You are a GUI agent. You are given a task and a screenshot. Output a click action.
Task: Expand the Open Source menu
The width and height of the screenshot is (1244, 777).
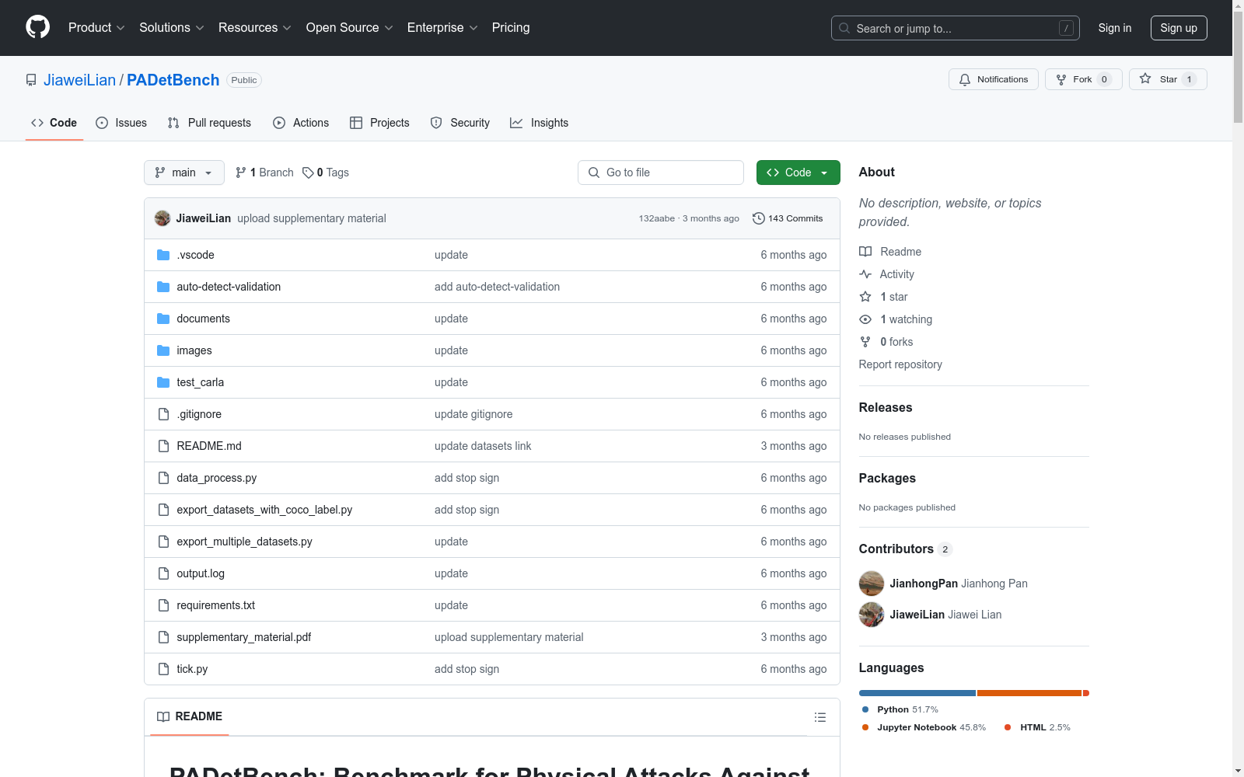pos(350,28)
